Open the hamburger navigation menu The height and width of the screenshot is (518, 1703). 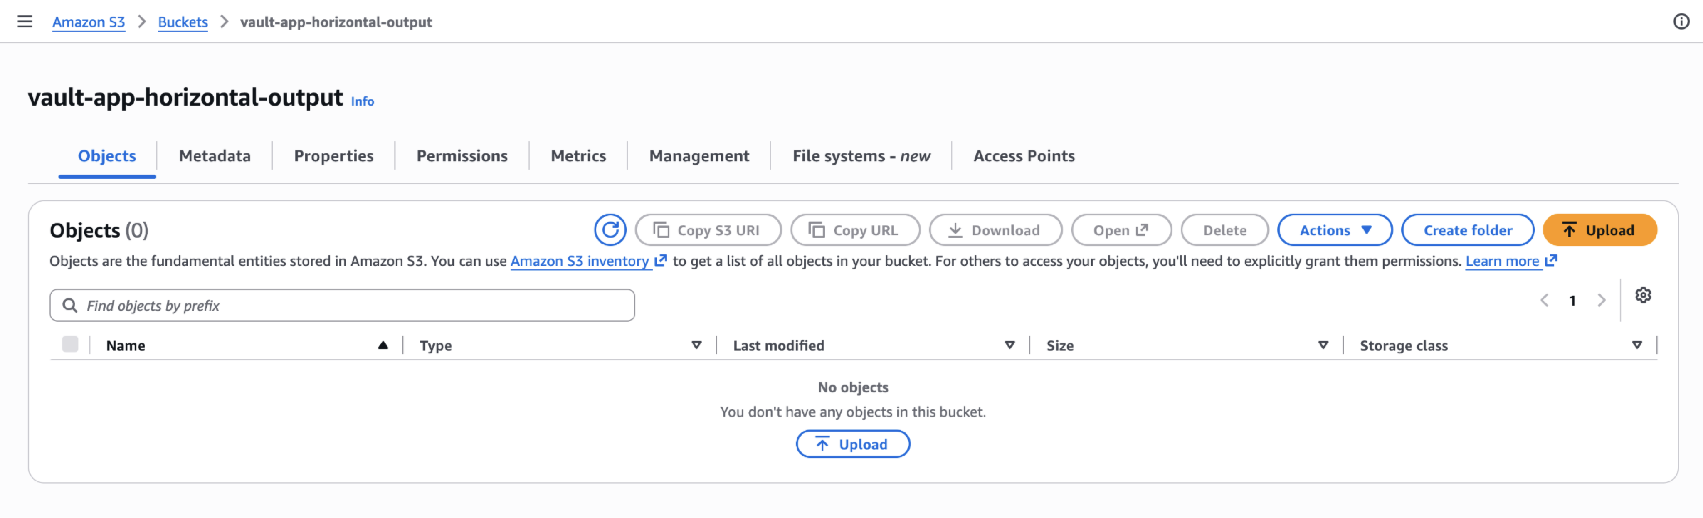click(x=25, y=22)
